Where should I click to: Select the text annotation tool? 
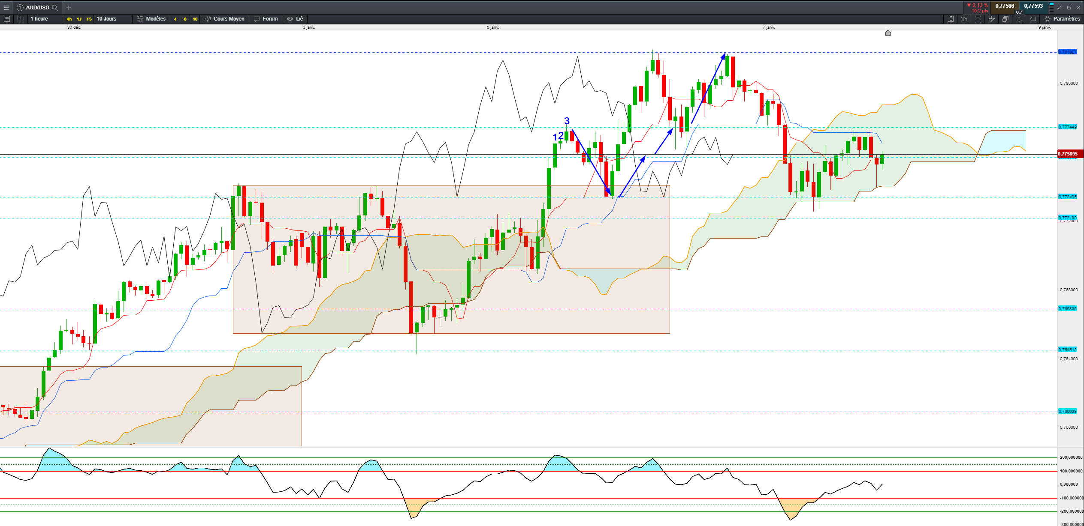[x=964, y=19]
